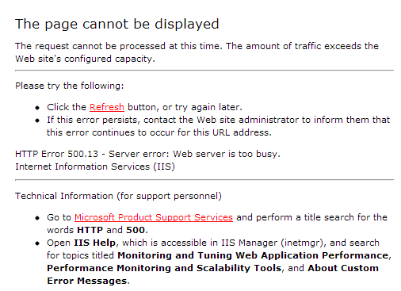Screen dimensions: 401x291
Task: Click the bullet dot before 'Go to Microsoft'
Action: (x=37, y=218)
